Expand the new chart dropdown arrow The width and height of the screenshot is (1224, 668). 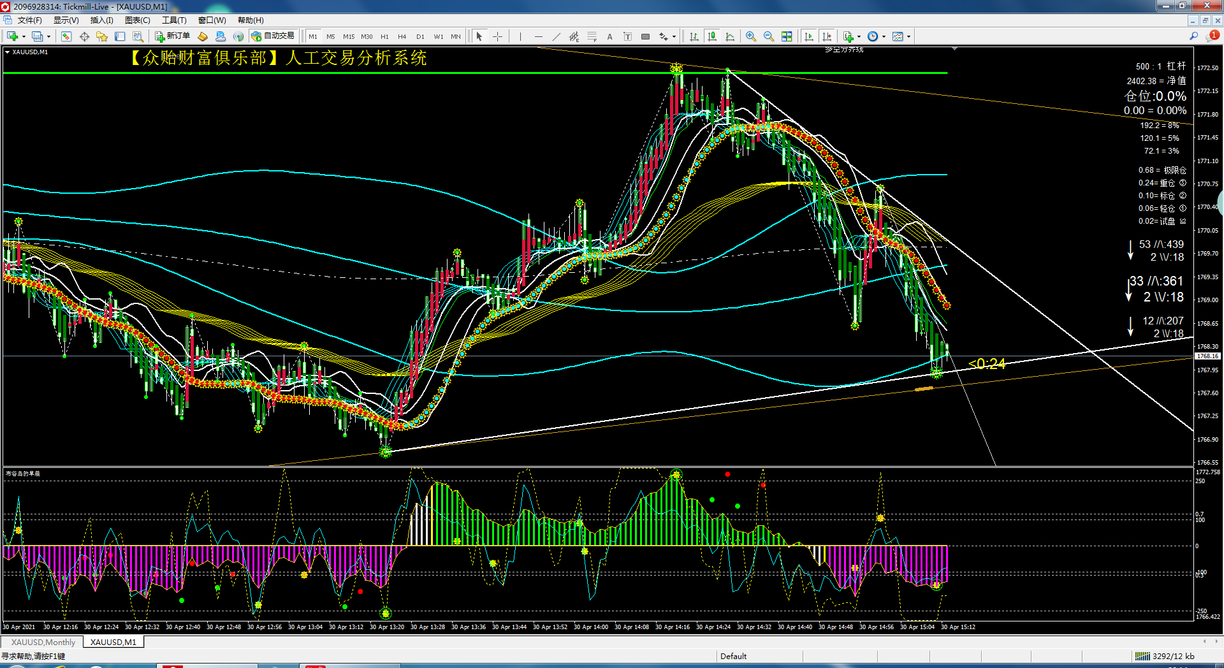point(24,36)
